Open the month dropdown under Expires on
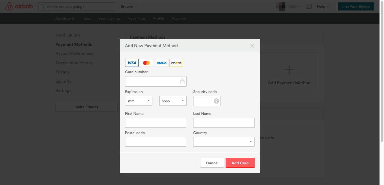The width and height of the screenshot is (384, 185). pos(139,101)
